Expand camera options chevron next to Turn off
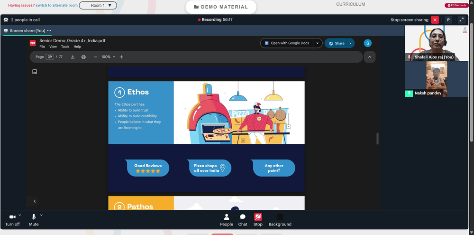Screen dimensions: 474x235 coord(19,215)
